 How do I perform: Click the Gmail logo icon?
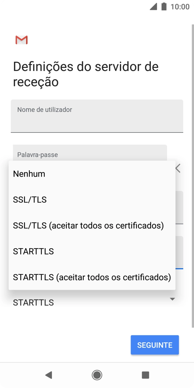(x=21, y=40)
